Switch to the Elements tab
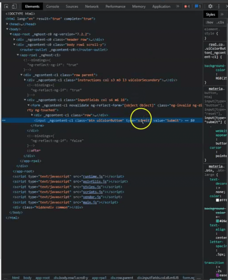Screen dimensions: 228x280 pos(32,6)
